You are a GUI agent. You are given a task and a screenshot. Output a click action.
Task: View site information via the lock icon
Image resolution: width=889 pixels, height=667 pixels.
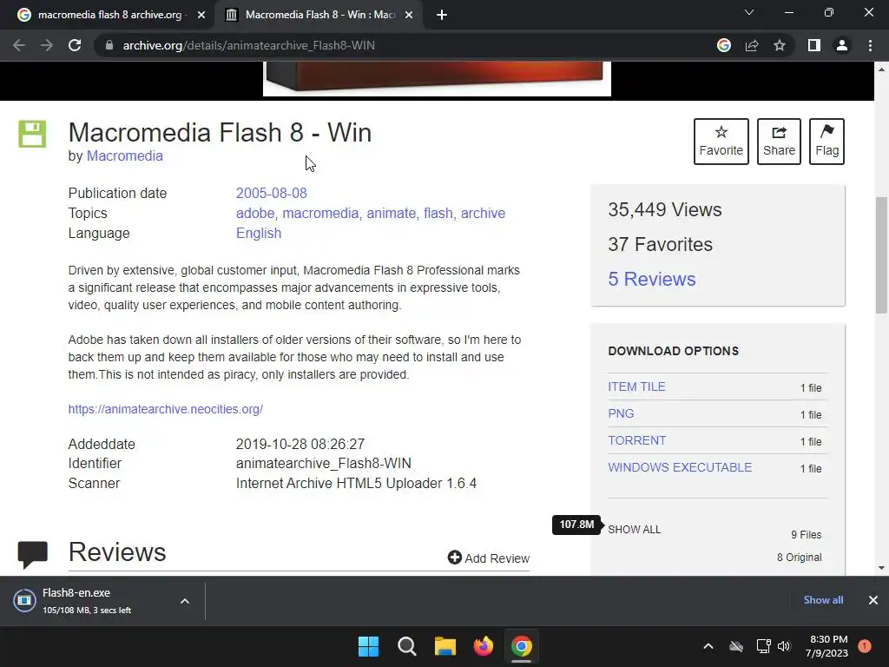[x=109, y=45]
